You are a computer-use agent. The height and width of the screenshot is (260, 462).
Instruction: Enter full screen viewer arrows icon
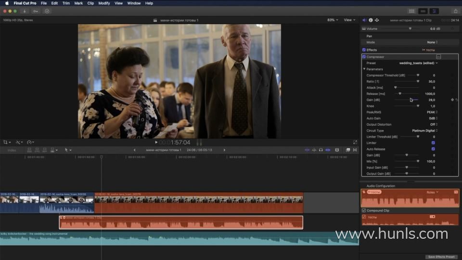pos(355,143)
